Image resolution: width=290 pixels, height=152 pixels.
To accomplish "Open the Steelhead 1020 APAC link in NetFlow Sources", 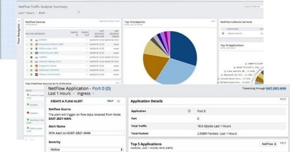I will (49, 70).
